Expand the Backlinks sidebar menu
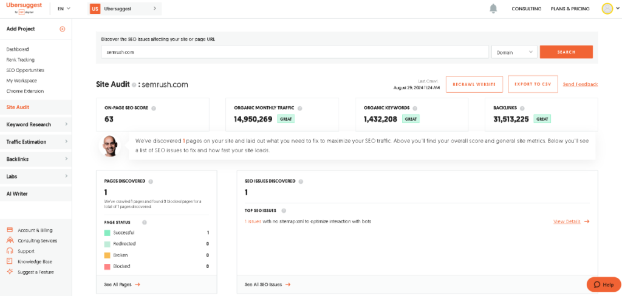This screenshot has height=296, width=622. (36, 159)
